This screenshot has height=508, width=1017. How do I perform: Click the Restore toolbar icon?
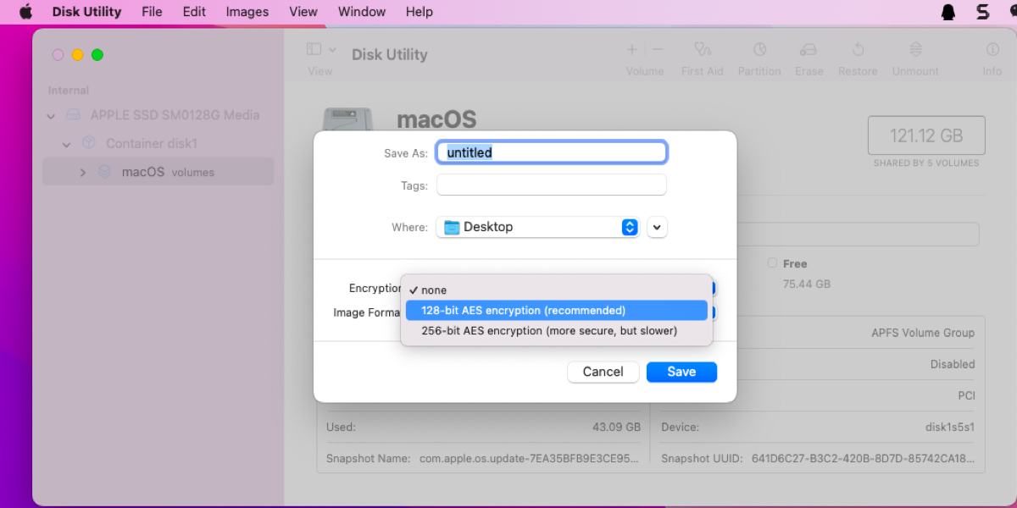(858, 50)
